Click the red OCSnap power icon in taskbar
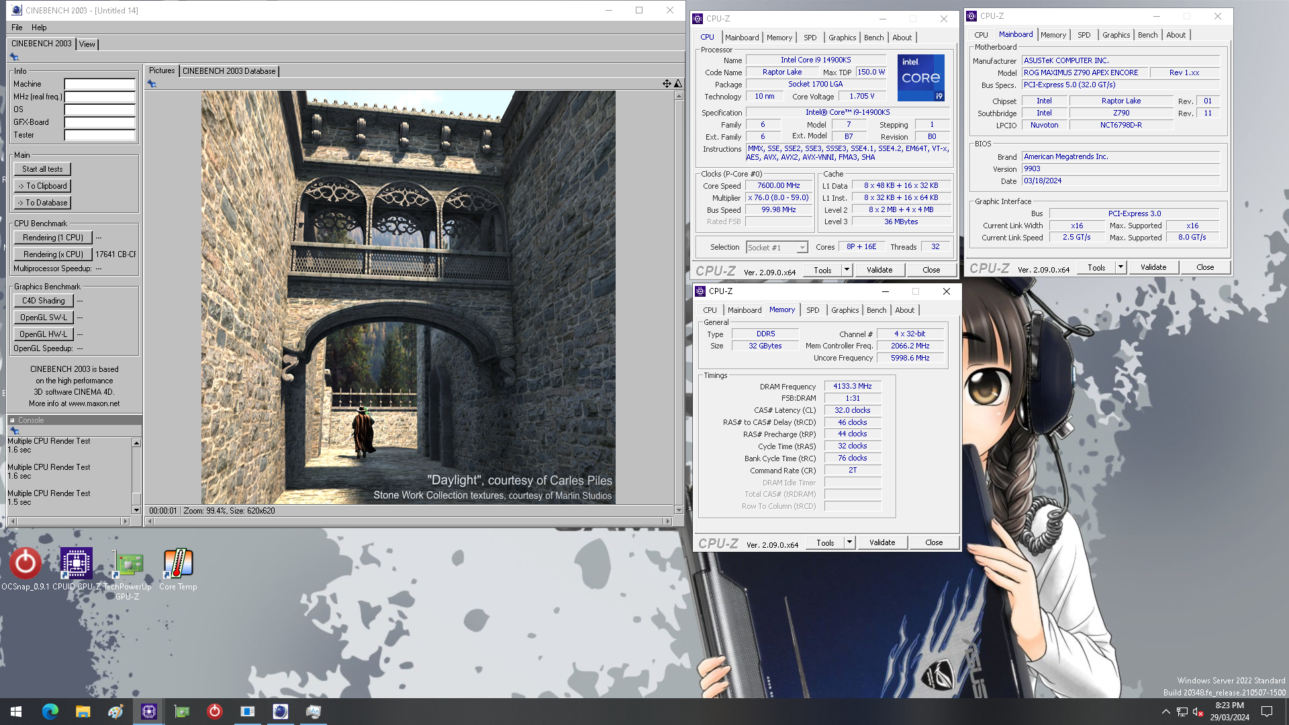1289x725 pixels. [x=214, y=712]
